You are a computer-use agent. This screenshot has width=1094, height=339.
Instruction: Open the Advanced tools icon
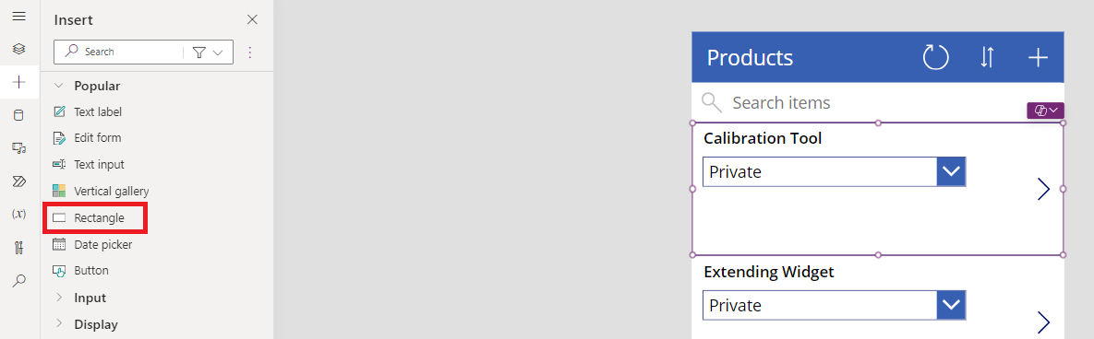tap(19, 247)
